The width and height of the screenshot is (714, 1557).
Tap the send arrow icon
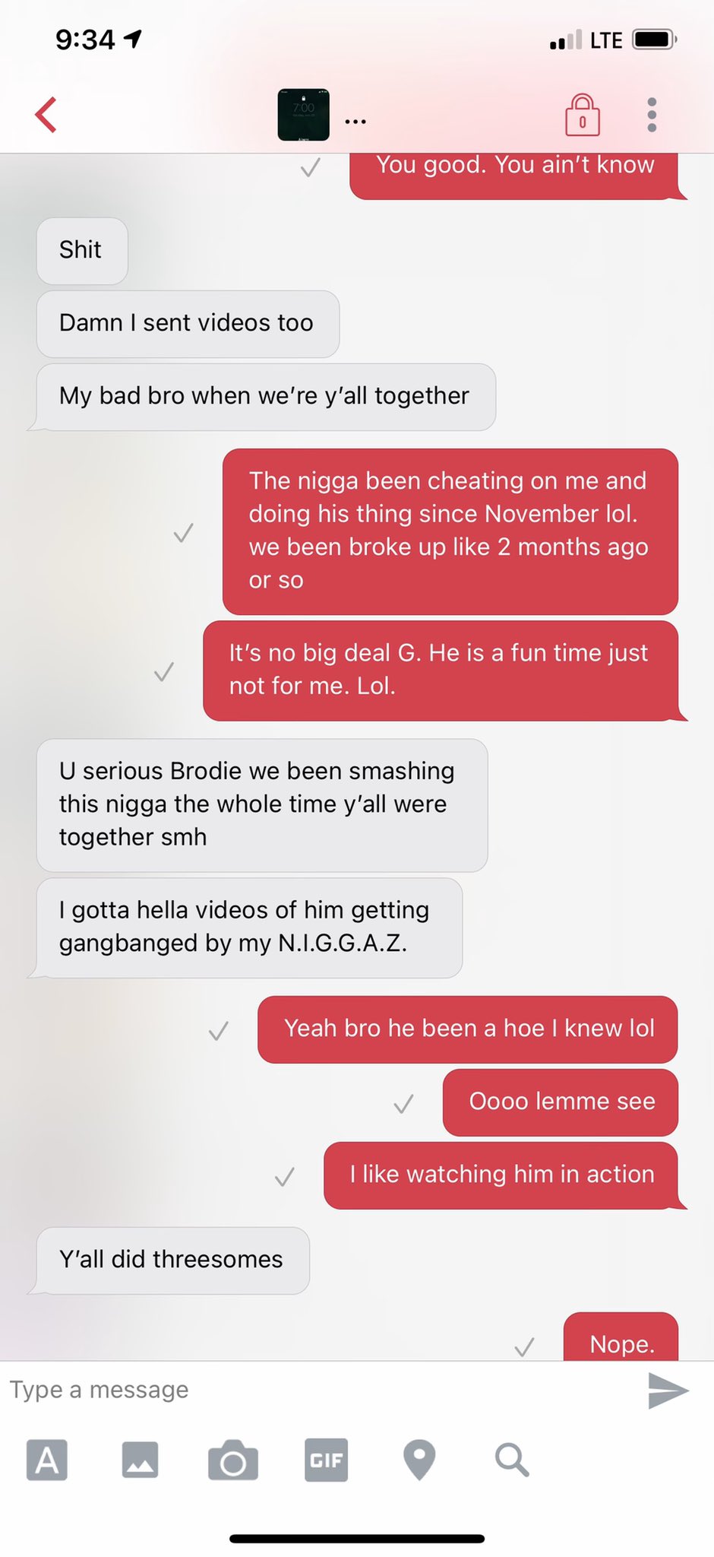click(668, 1391)
